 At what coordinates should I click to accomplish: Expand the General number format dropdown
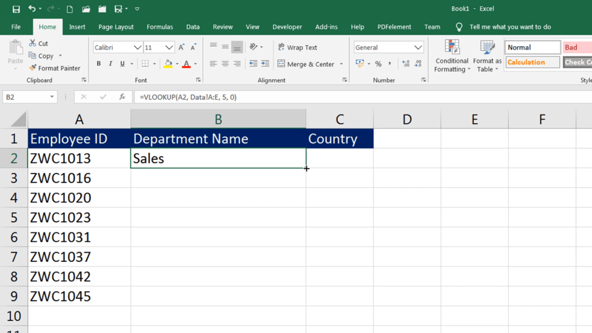[x=418, y=47]
